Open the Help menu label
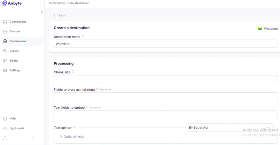Viewport: 280px width, 145px height. pos(13,118)
